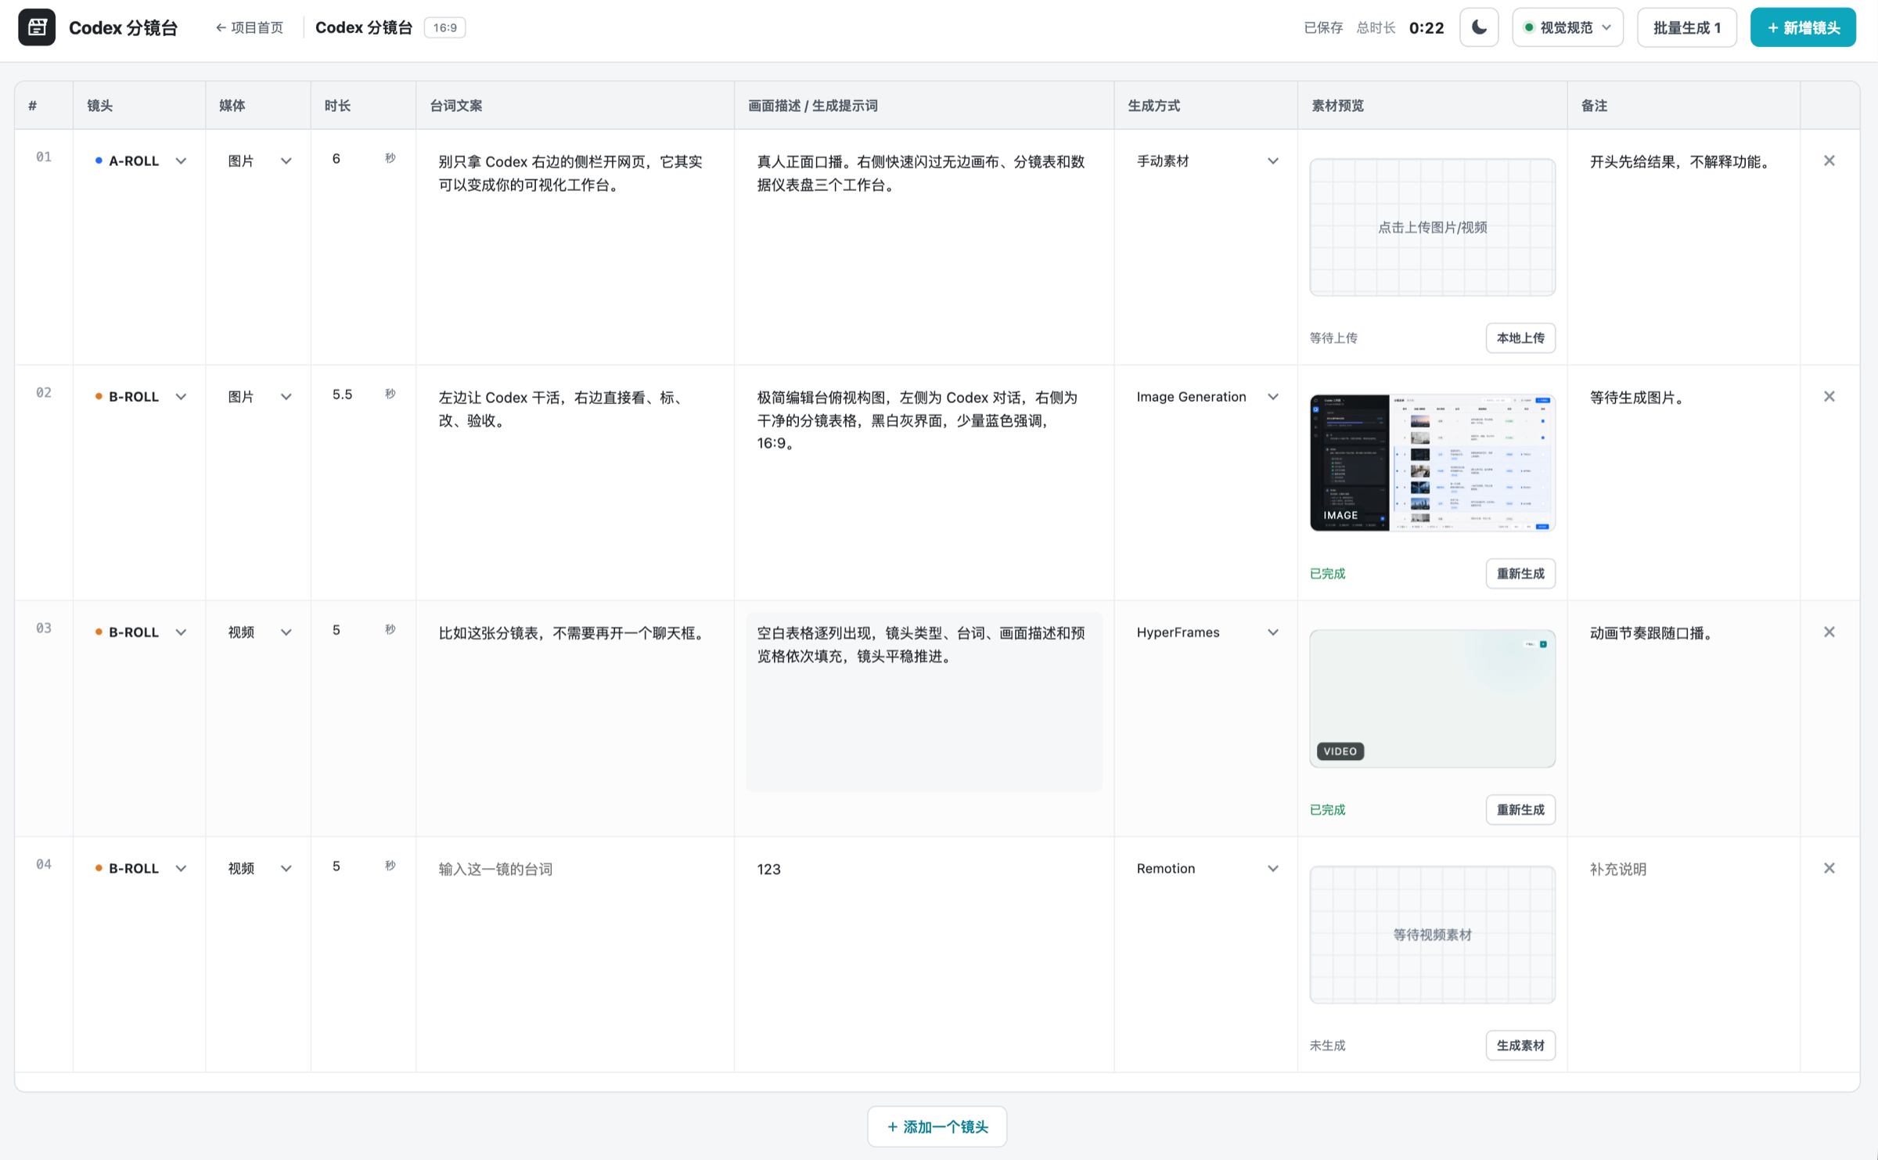Viewport: 1878px width, 1160px height.
Task: Open the IMAGE preview thumbnail in row 02
Action: click(1432, 463)
